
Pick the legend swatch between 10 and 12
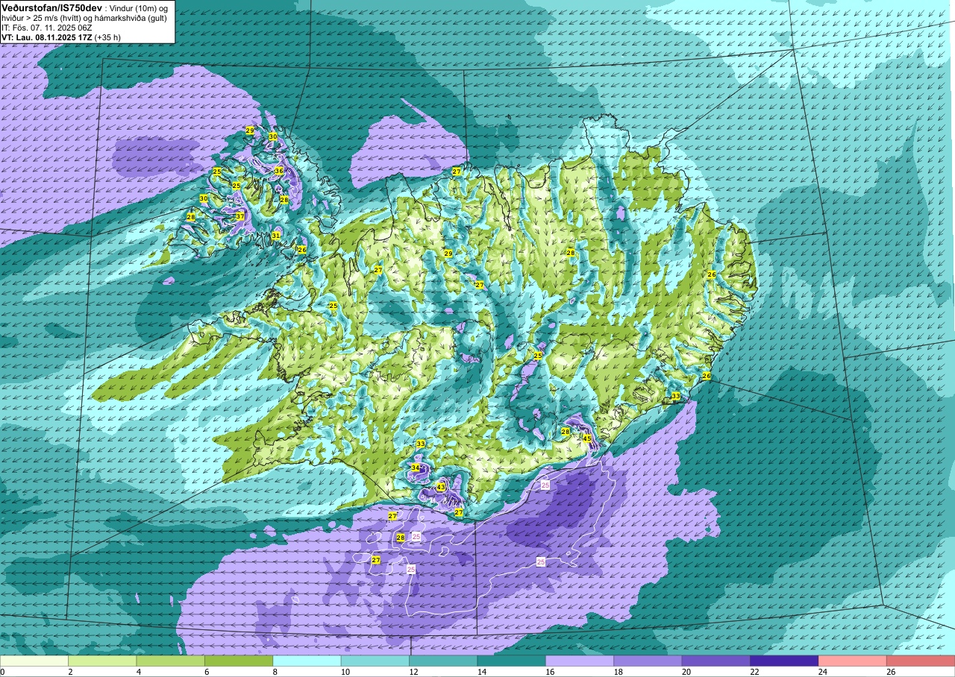(375, 661)
